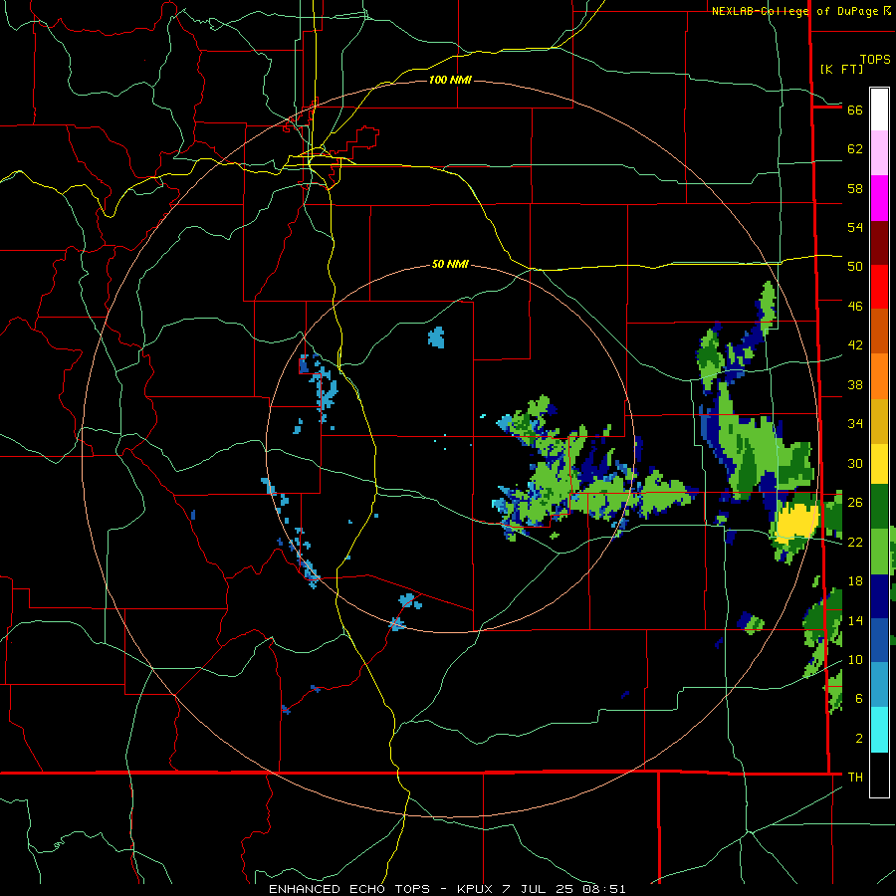Click the 08:51 timestamp
The width and height of the screenshot is (896, 896).
tap(604, 889)
